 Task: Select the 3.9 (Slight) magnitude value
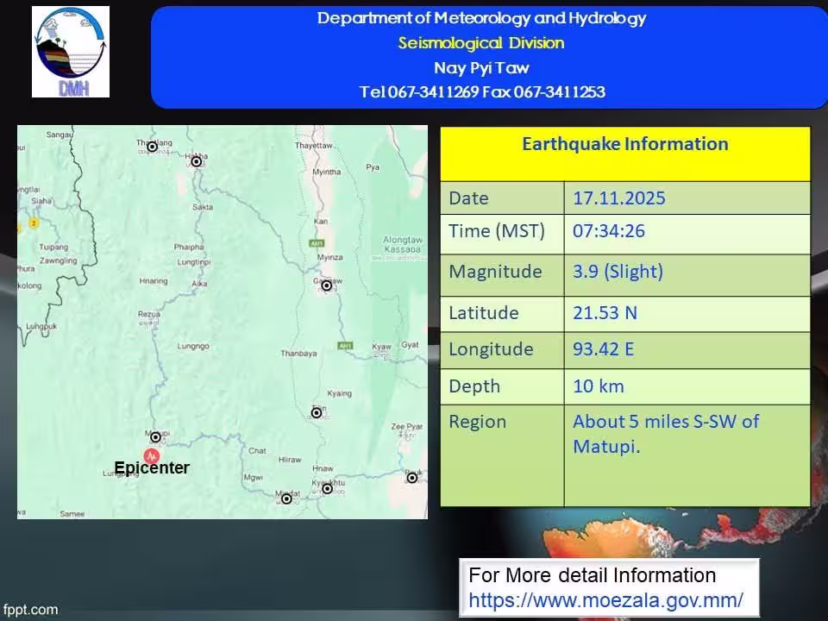pos(618,272)
